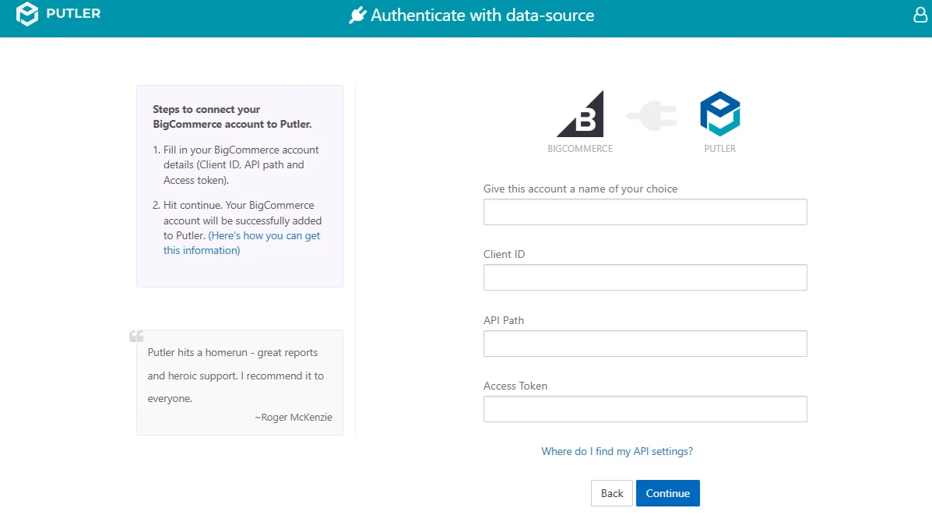Click the Putler cube logo in header
This screenshot has width=932, height=515.
point(26,14)
